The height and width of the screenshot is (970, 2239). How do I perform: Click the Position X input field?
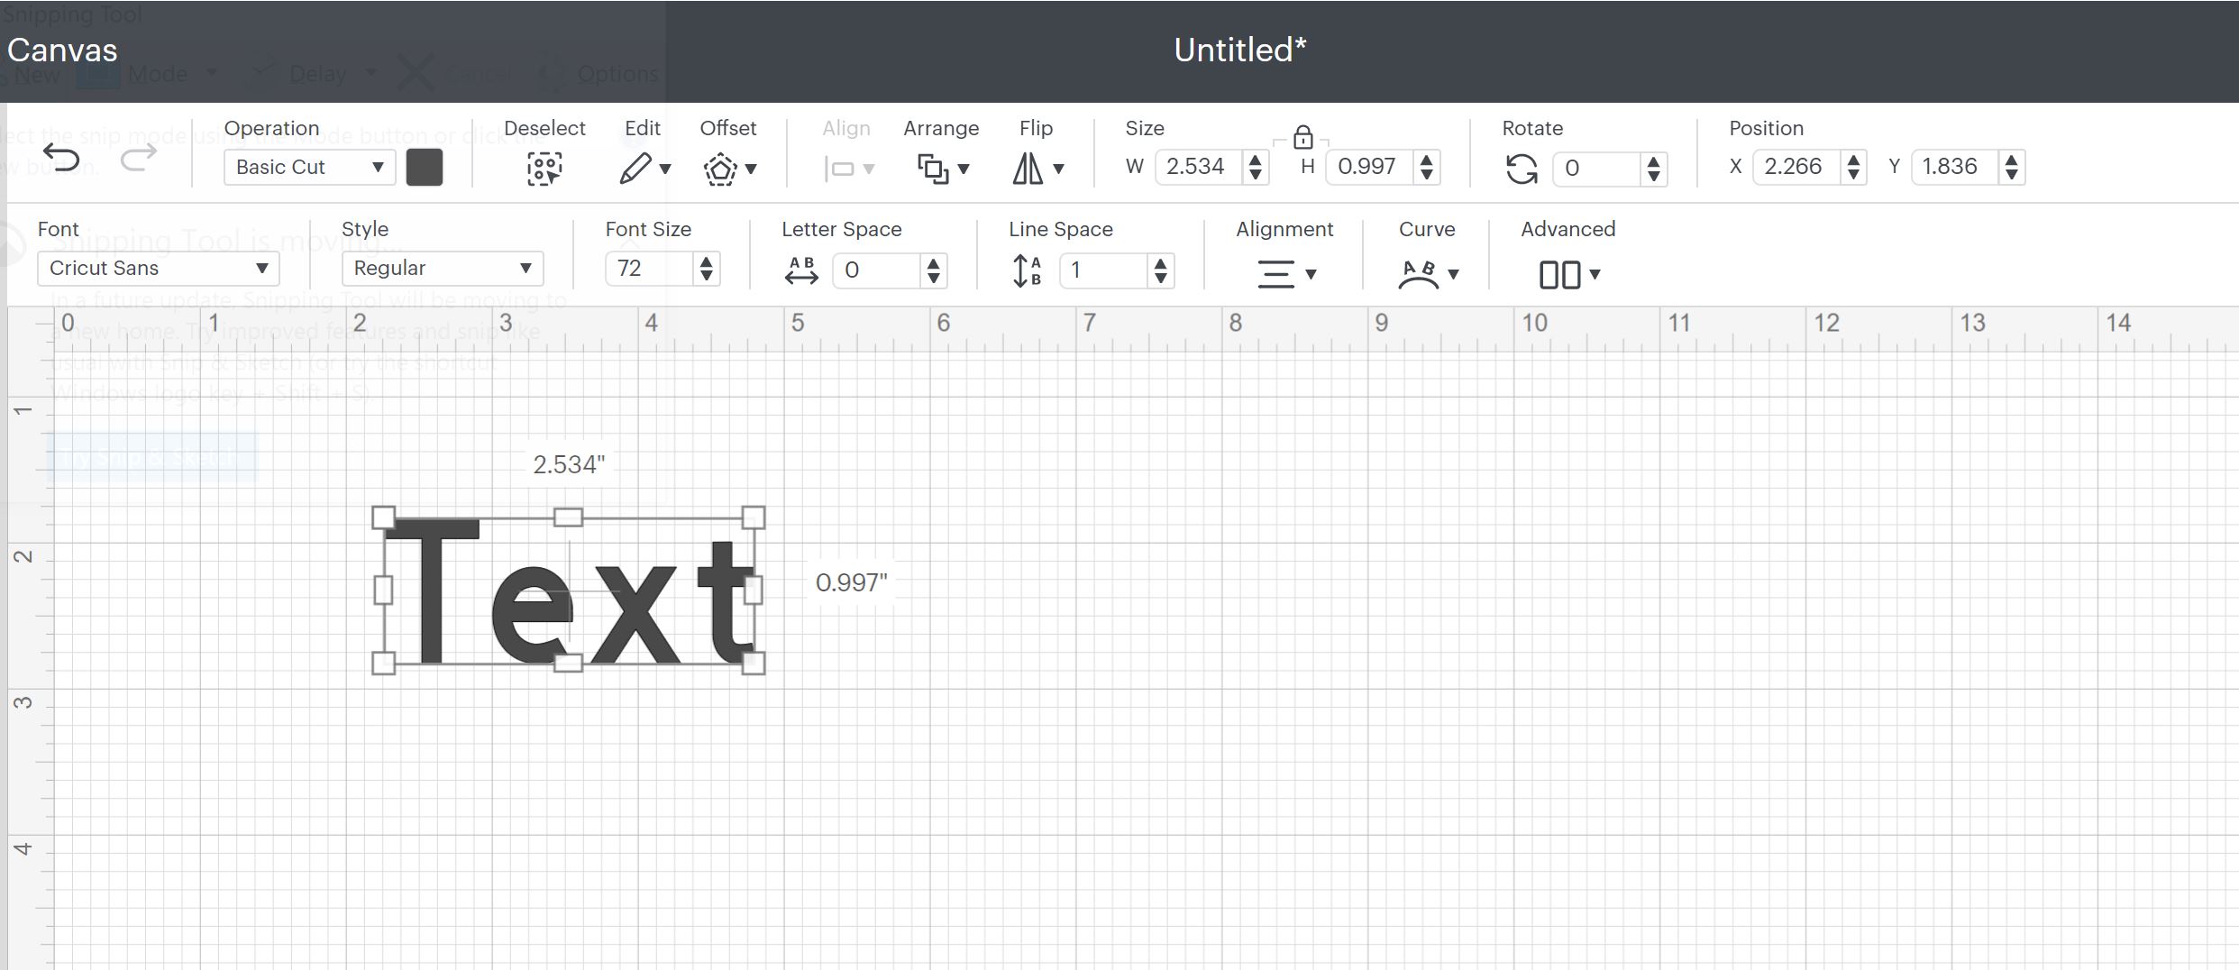click(x=1796, y=167)
